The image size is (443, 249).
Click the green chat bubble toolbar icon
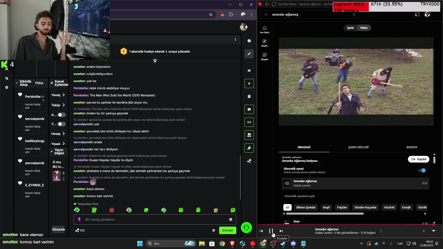tap(249, 109)
